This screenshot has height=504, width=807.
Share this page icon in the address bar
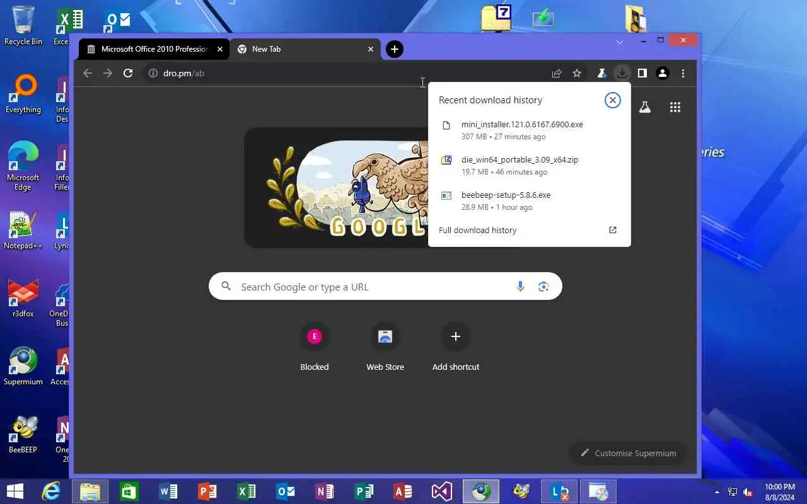pyautogui.click(x=557, y=73)
